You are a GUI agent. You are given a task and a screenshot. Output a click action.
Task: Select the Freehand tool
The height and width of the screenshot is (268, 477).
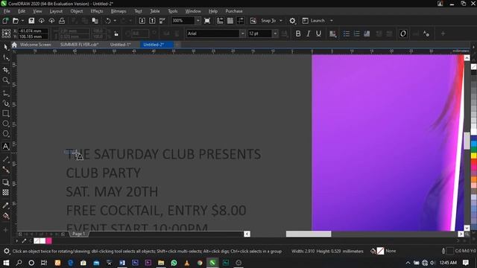click(x=5, y=93)
